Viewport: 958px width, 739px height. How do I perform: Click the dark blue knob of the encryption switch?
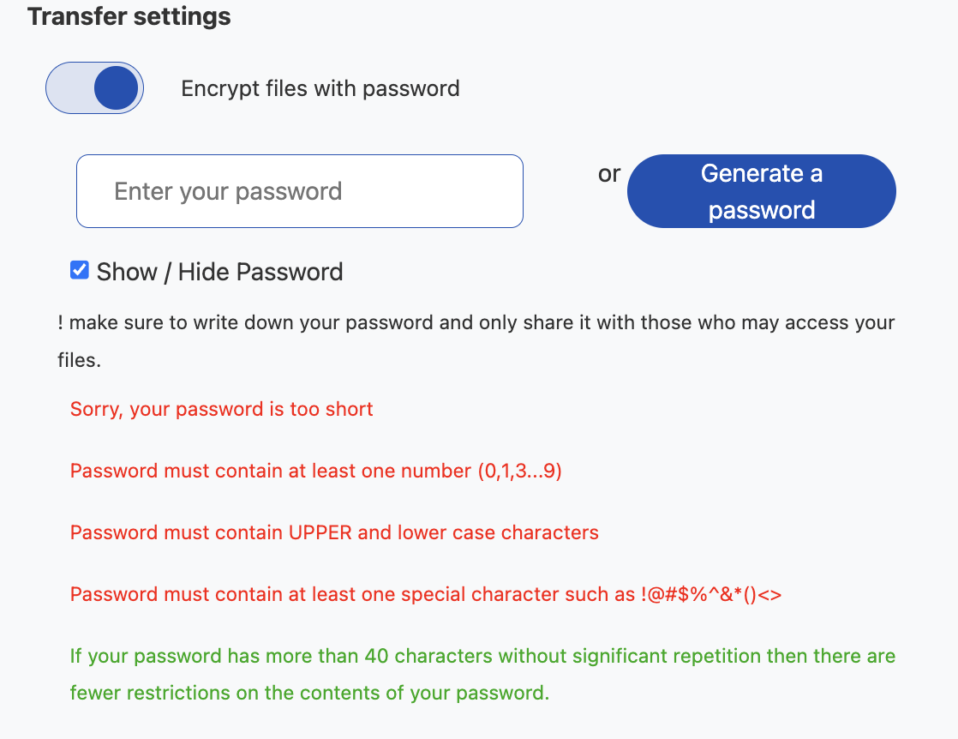pyautogui.click(x=116, y=87)
